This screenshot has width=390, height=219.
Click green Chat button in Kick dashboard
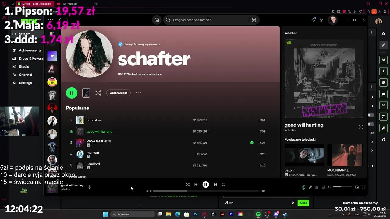click(303, 203)
